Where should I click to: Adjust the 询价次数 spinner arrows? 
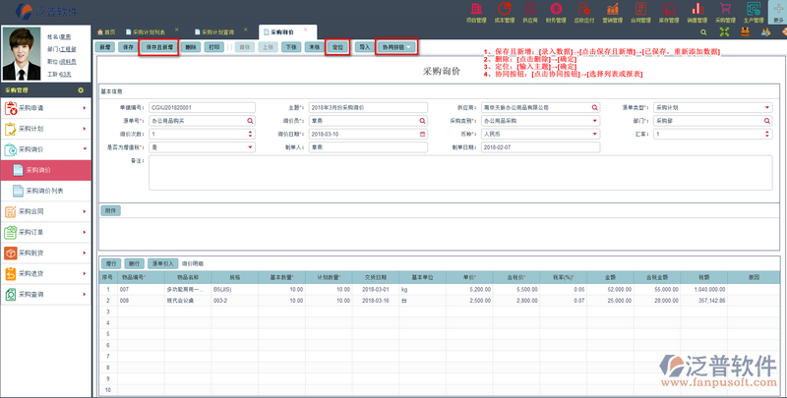[x=250, y=134]
